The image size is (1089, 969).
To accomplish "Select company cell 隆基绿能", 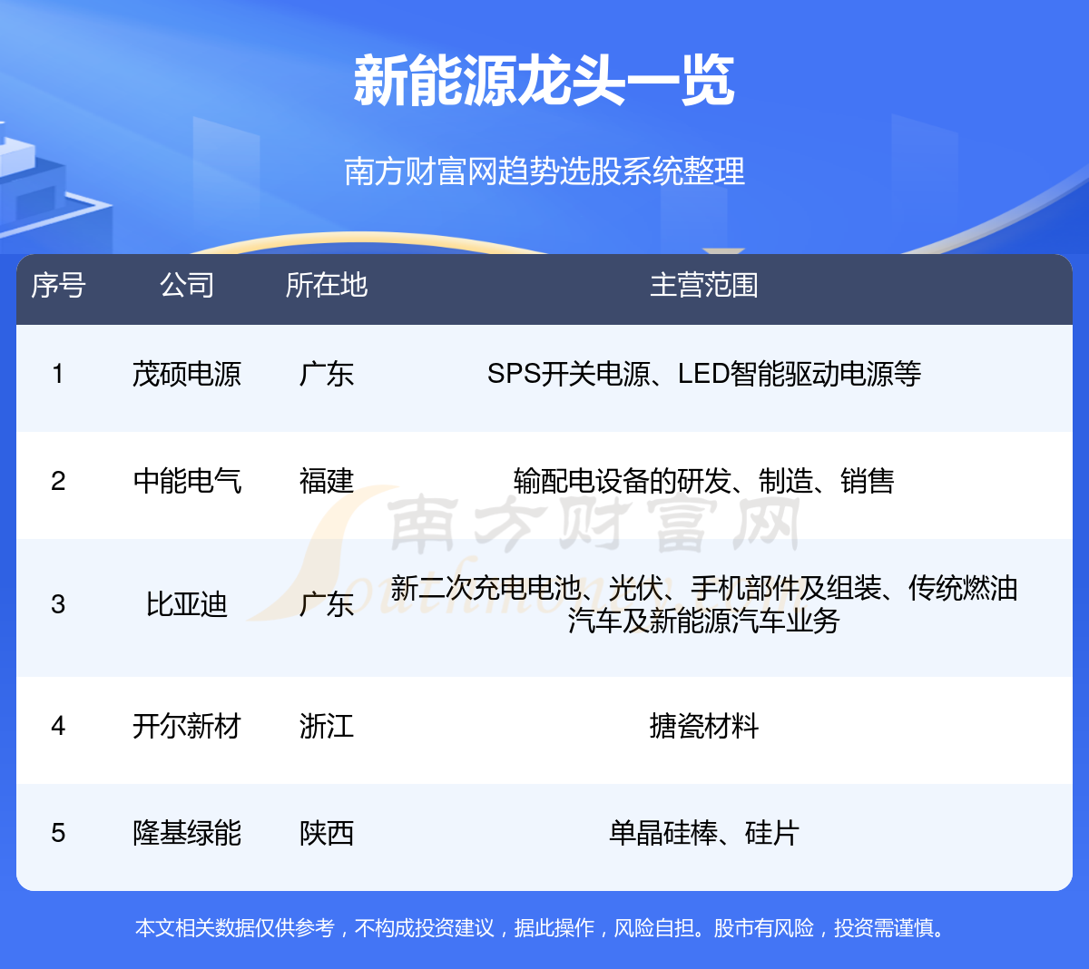I will [187, 833].
